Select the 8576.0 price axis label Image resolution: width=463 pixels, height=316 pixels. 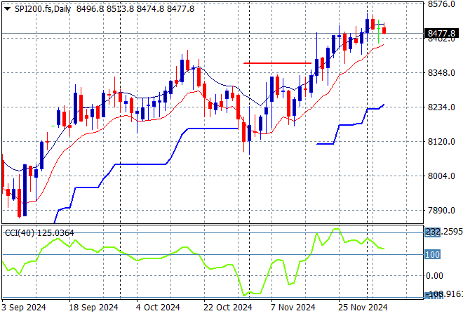[441, 4]
